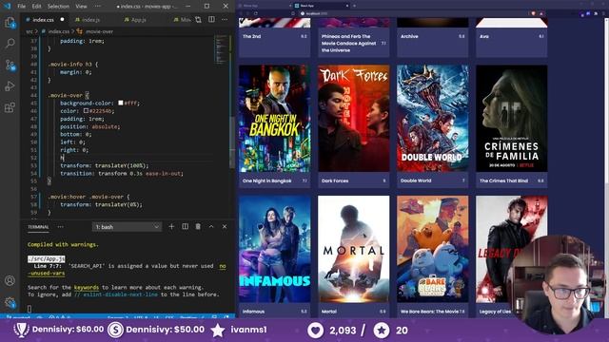The height and width of the screenshot is (342, 609).
Task: Split the editor to the right
Action: pos(211,19)
